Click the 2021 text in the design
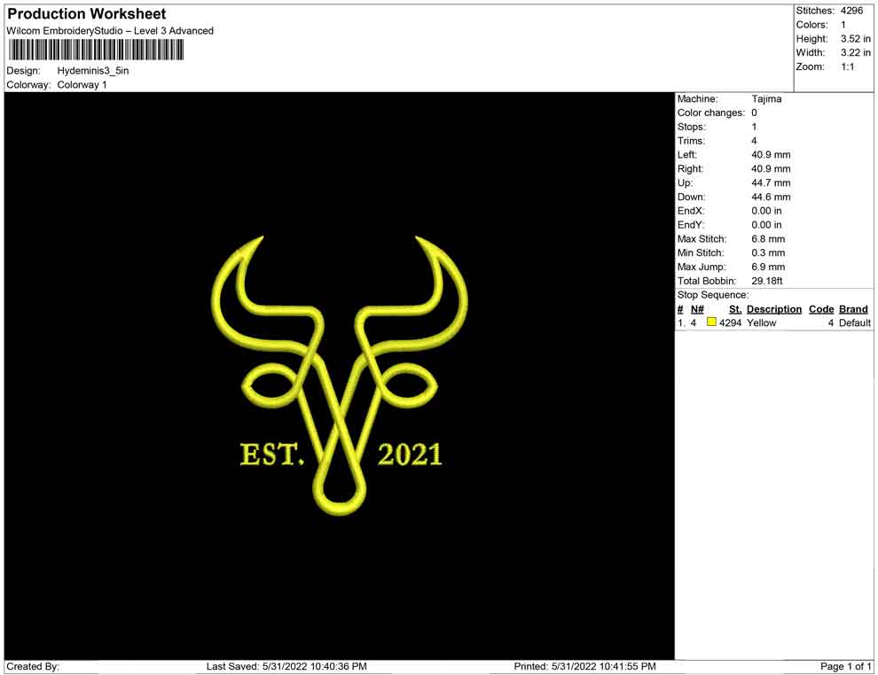 (x=410, y=455)
